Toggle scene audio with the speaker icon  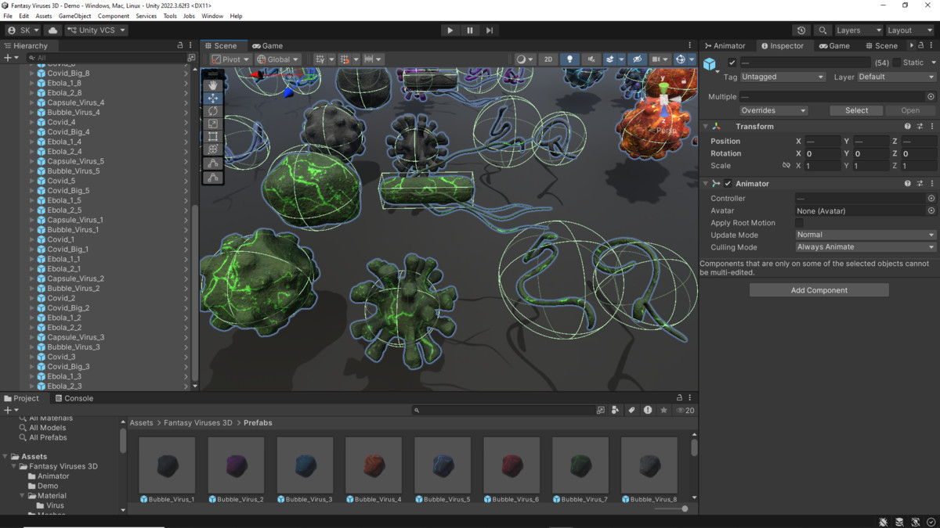click(590, 59)
